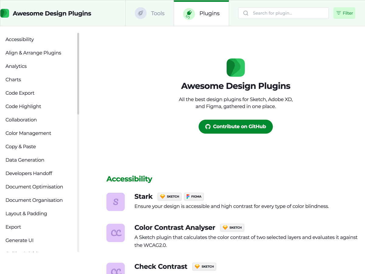Click the Awesome Design Plugins header title
This screenshot has width=365, height=274.
52,13
